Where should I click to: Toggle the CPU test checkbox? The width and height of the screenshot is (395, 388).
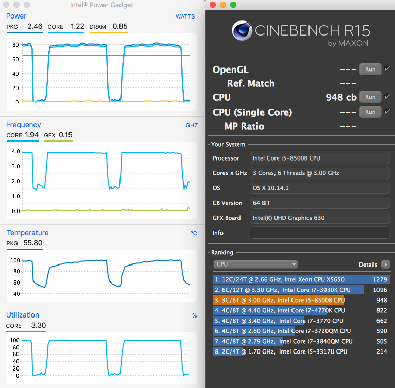click(387, 96)
